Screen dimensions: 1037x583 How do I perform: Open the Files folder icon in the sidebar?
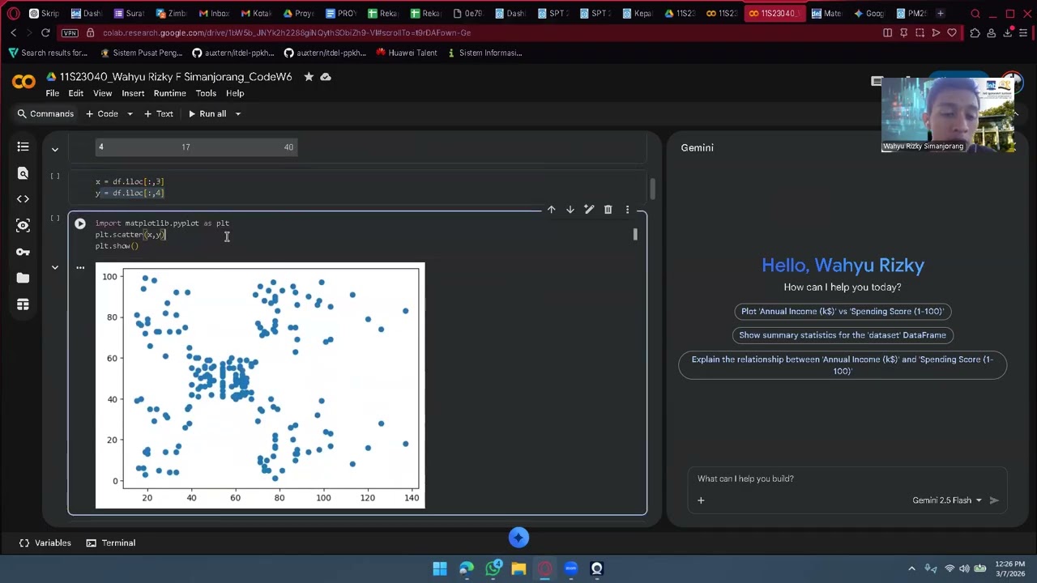[23, 278]
